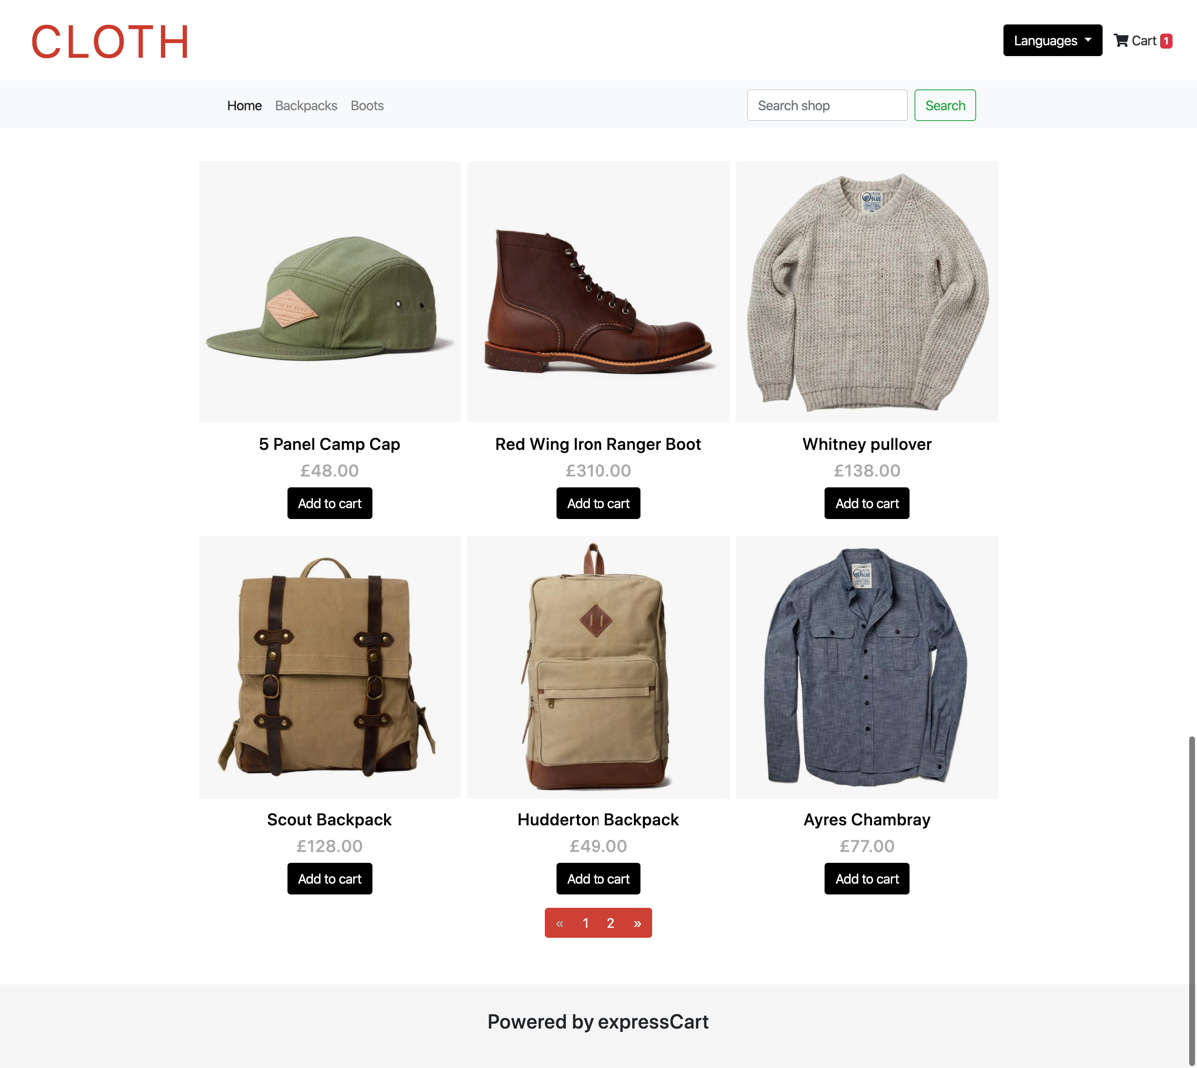Viewport: 1197px width, 1068px height.
Task: Click the red cart count badge
Action: tap(1166, 41)
